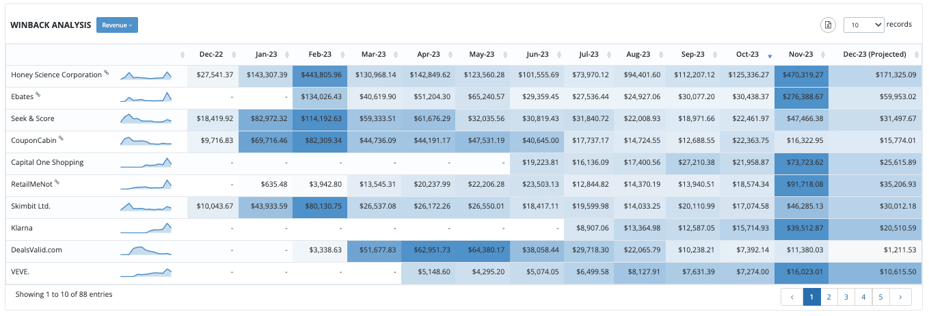This screenshot has height=316, width=929.
Task: Click the $171,325.09 projected cell
Action: [875, 75]
